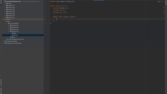Click the yellow warnings indicator icon
Image resolution: width=167 pixels, height=94 pixels.
tap(158, 2)
